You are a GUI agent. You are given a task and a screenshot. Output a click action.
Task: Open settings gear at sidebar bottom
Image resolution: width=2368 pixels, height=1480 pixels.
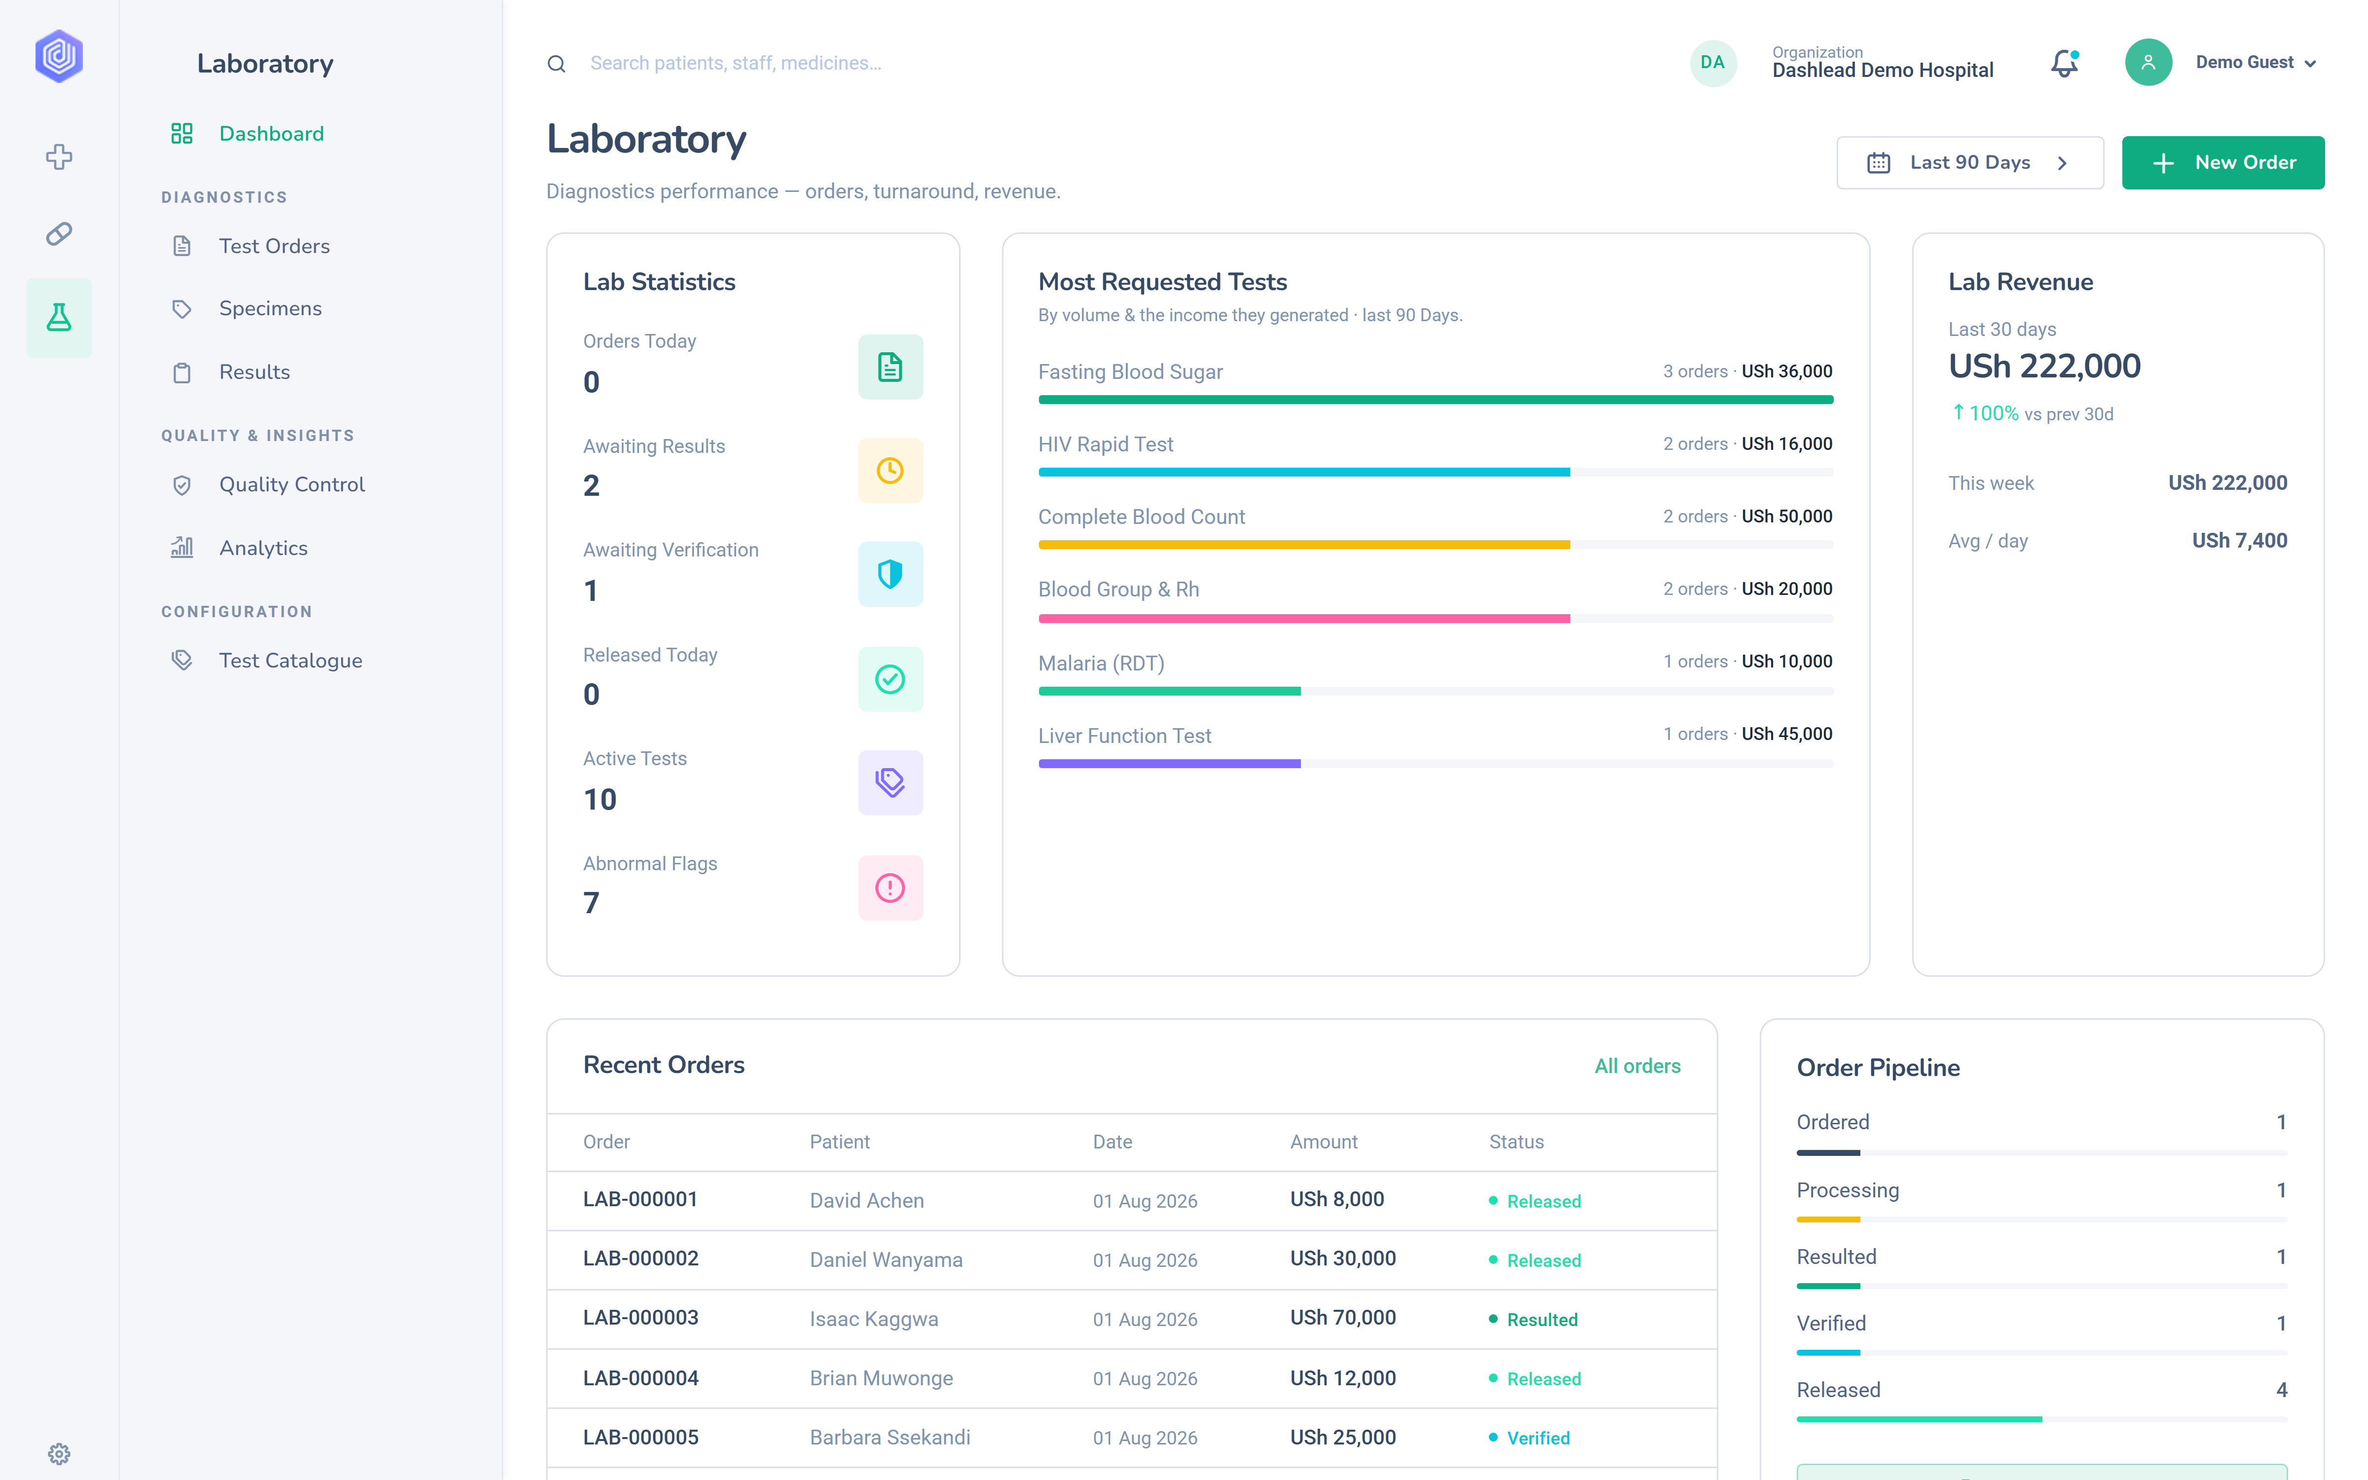pos(59,1453)
